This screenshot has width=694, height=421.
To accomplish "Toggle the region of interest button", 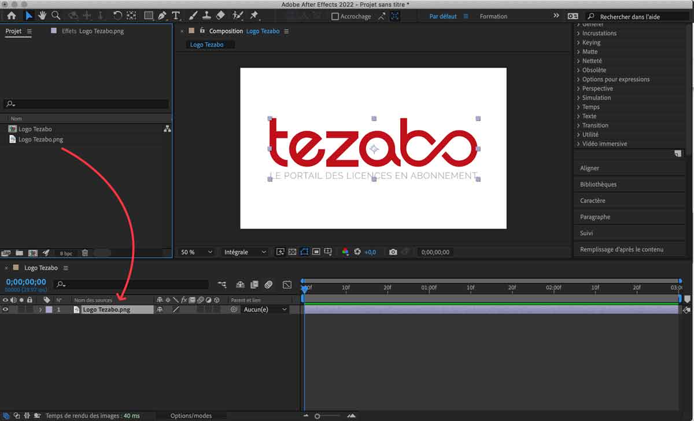I will tap(316, 252).
